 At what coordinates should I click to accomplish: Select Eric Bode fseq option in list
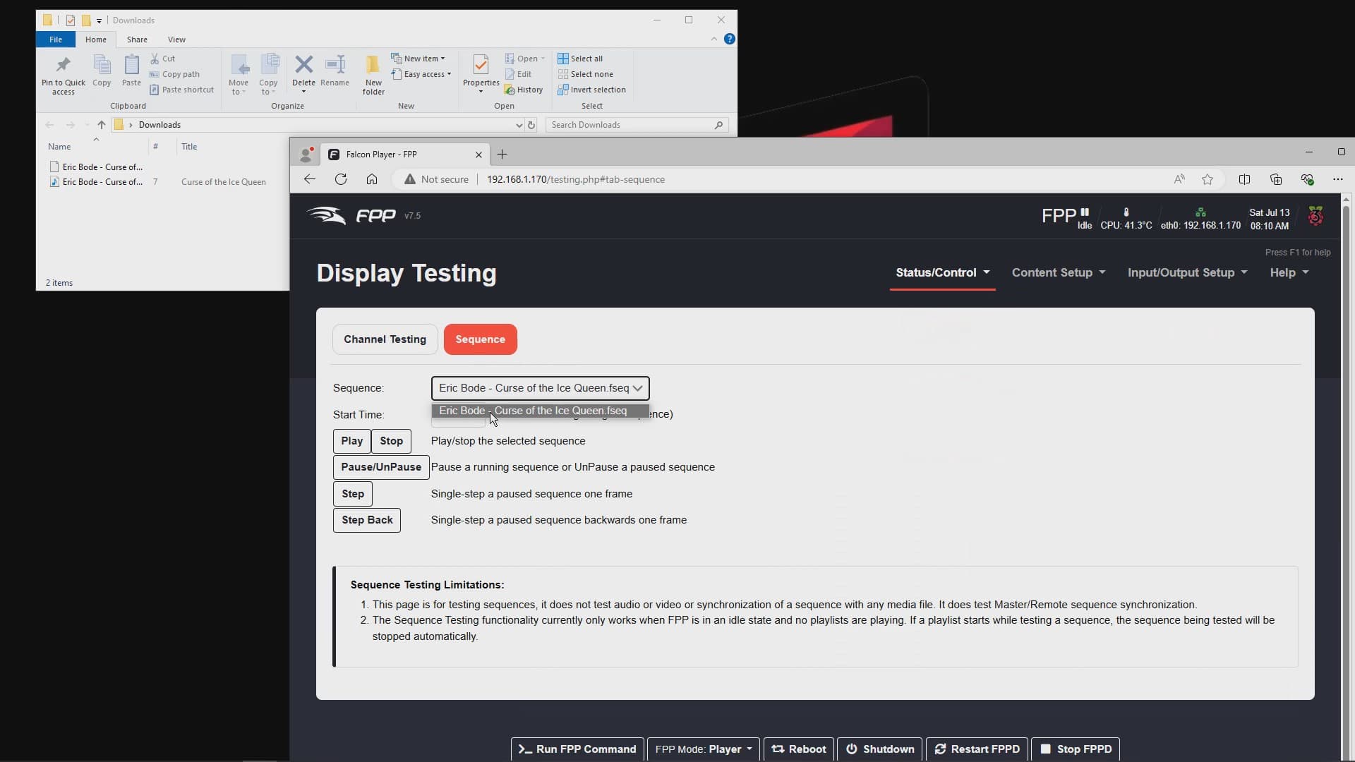pos(540,411)
